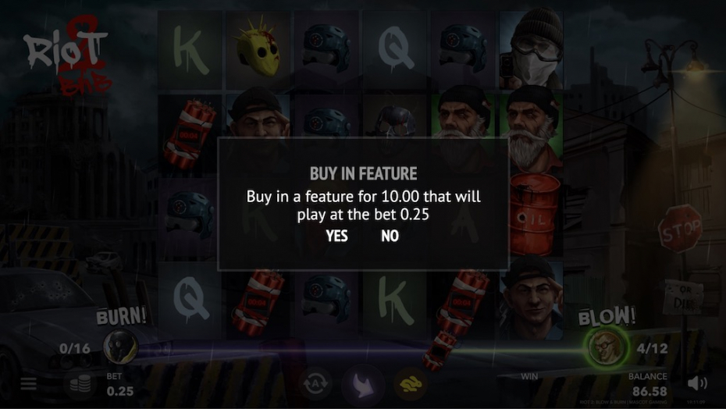This screenshot has height=409, width=726.
Task: Click the yellow spiked mask symbol
Action: 258,48
